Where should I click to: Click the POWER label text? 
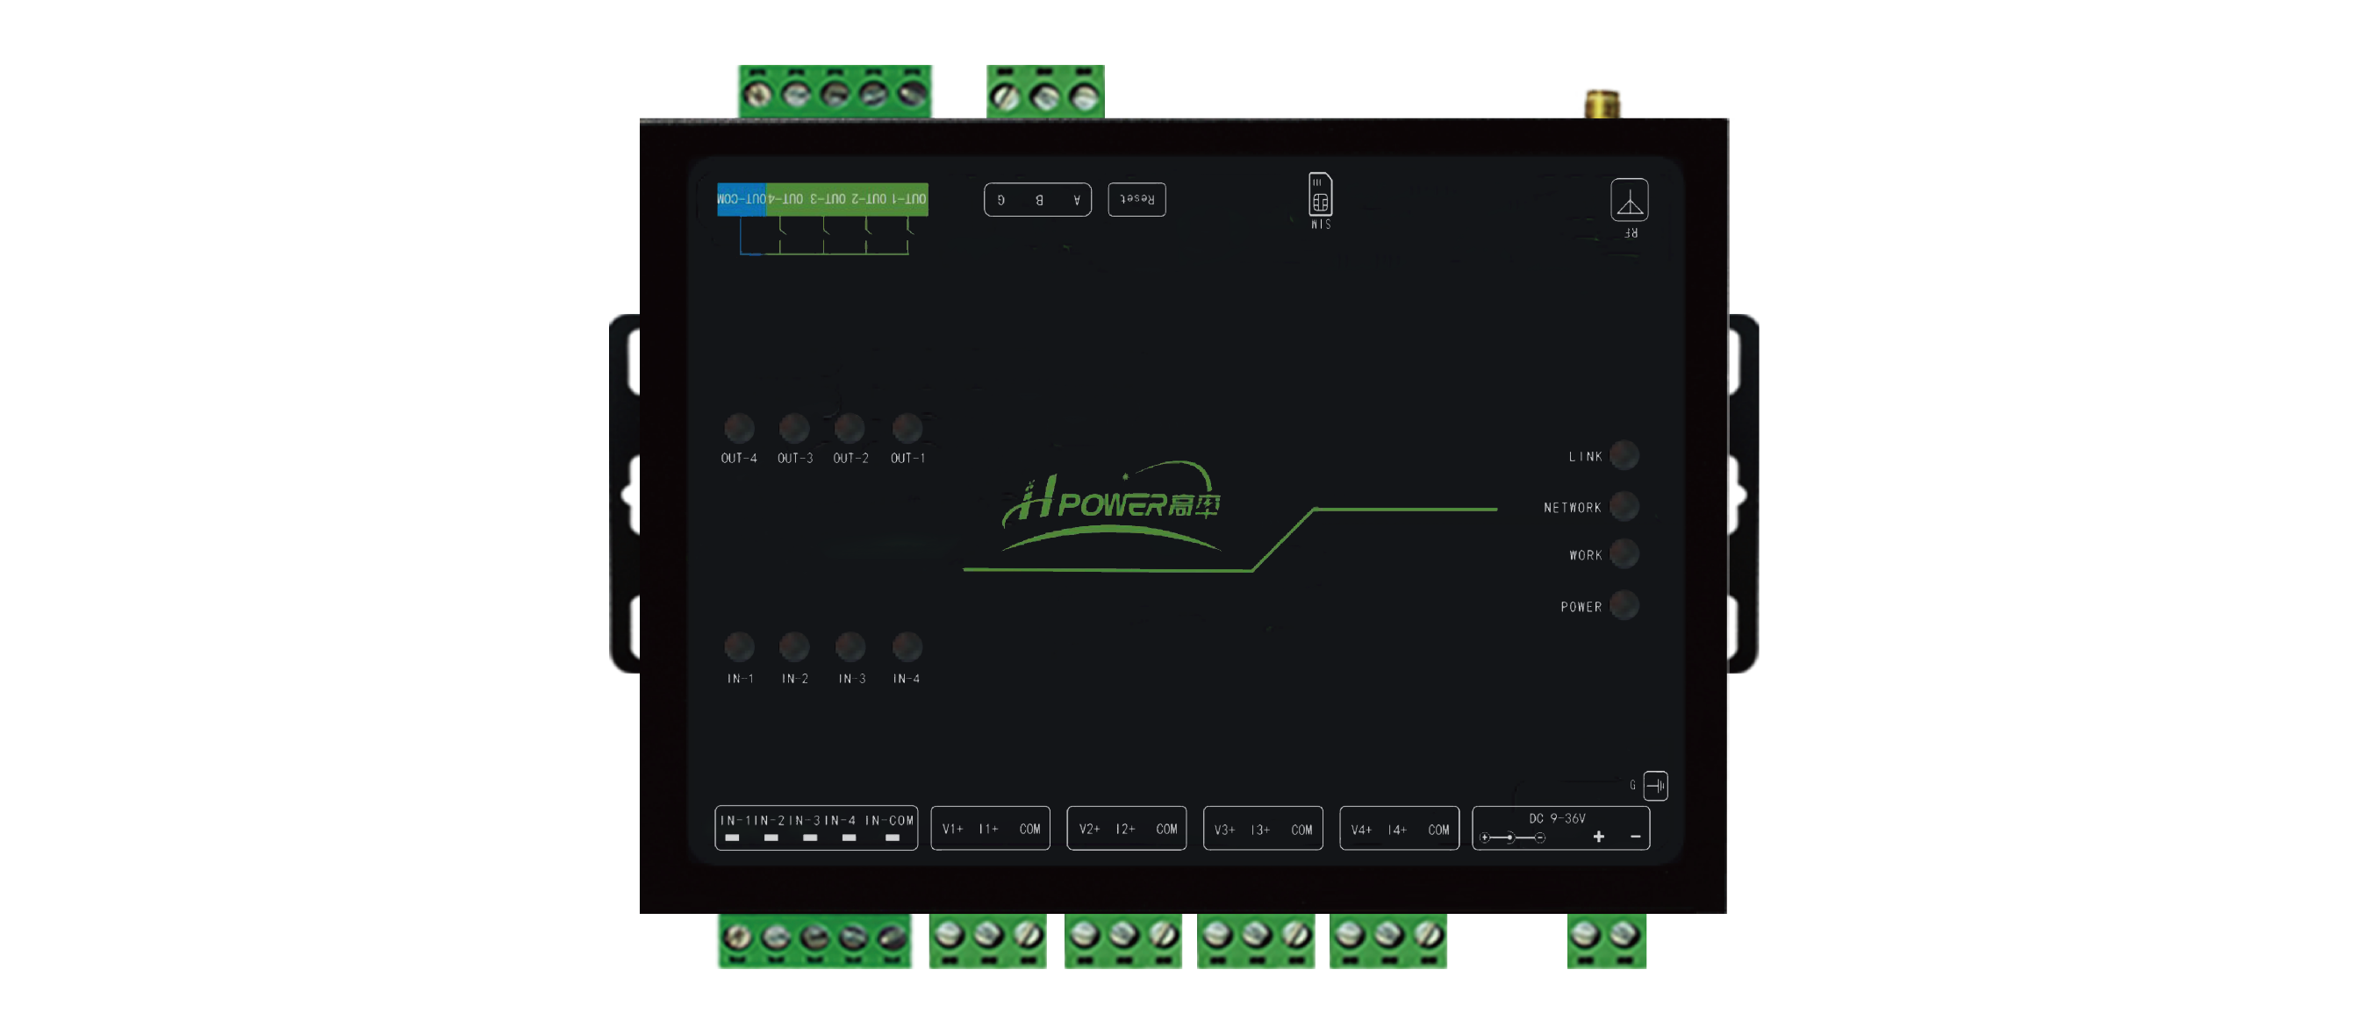pos(1581,606)
